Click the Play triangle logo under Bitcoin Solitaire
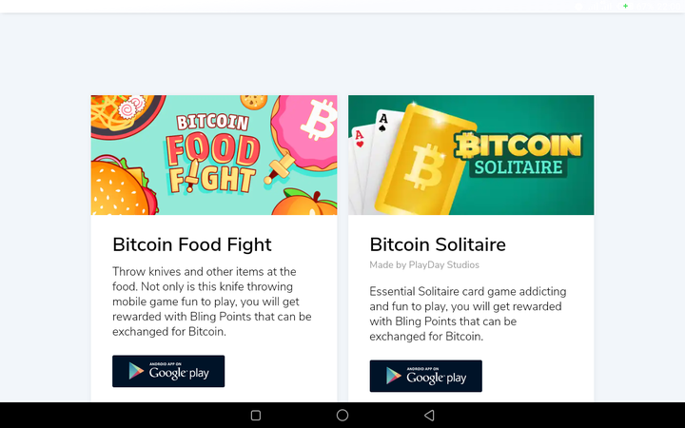 pyautogui.click(x=391, y=377)
